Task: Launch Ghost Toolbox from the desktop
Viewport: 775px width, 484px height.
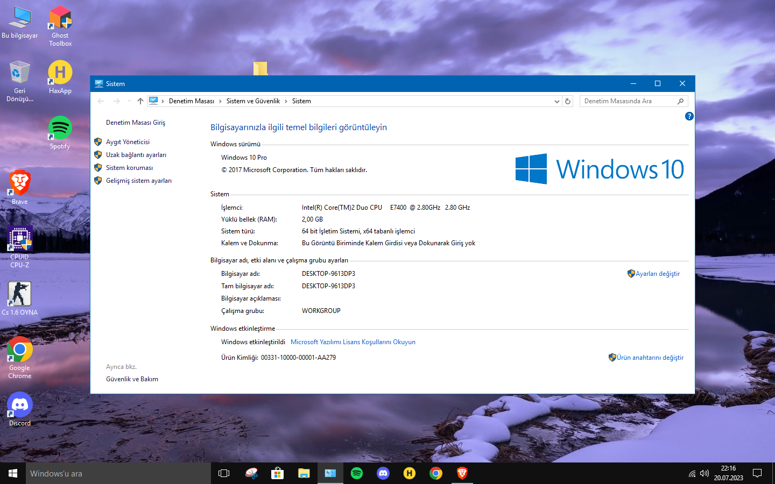Action: [60, 26]
